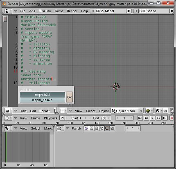Skip to next keyframe
The width and height of the screenshot is (176, 169).
[158, 118]
